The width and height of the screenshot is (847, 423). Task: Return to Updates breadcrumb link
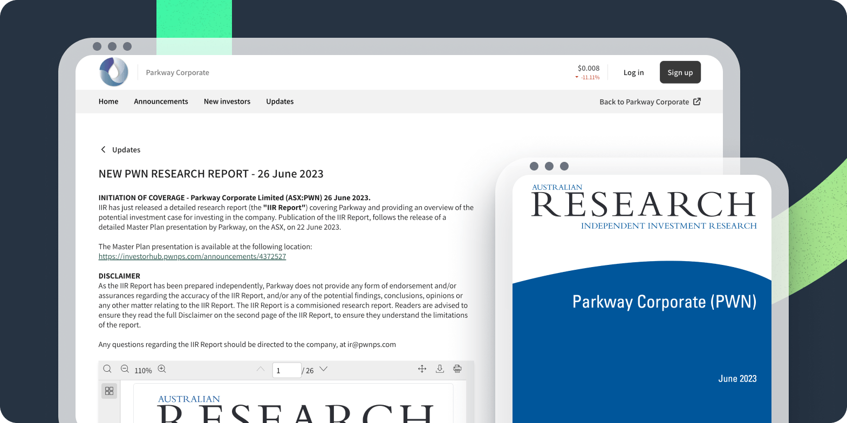tap(126, 150)
